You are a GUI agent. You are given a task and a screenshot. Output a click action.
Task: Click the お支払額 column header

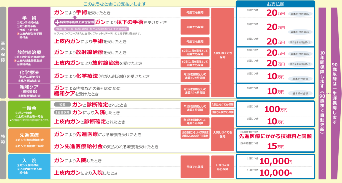coord(276,4)
